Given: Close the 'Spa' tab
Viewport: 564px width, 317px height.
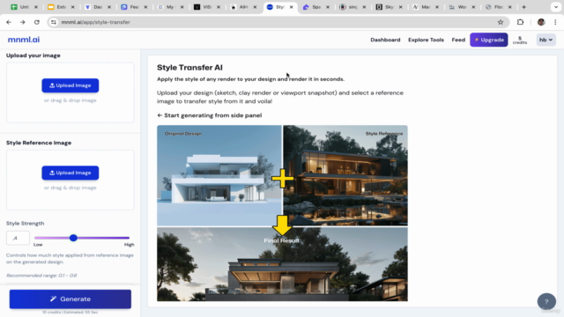Looking at the screenshot, I should point(328,7).
